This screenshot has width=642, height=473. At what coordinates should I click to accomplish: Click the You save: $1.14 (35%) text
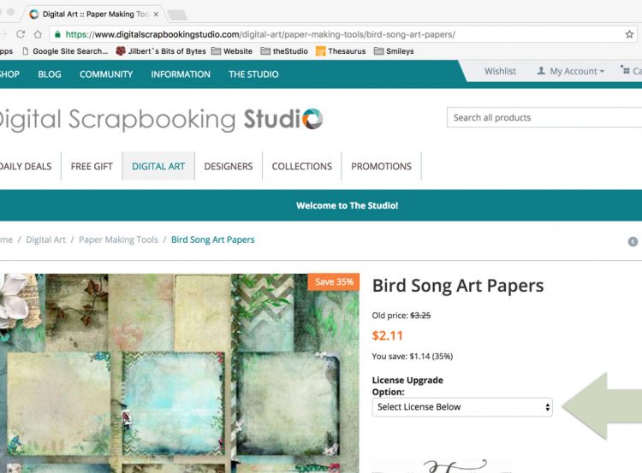click(x=413, y=357)
